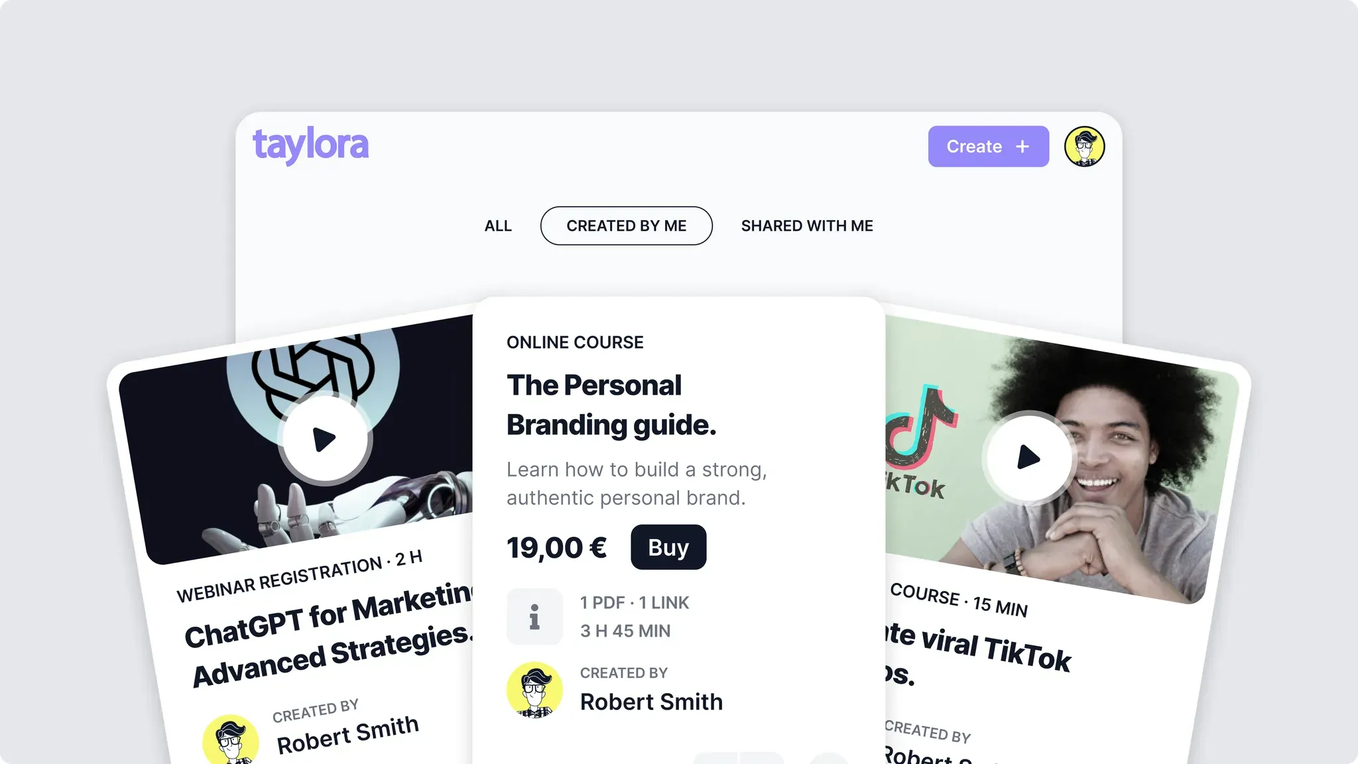Select the CREATED BY ME tab
The width and height of the screenshot is (1358, 764).
point(627,226)
